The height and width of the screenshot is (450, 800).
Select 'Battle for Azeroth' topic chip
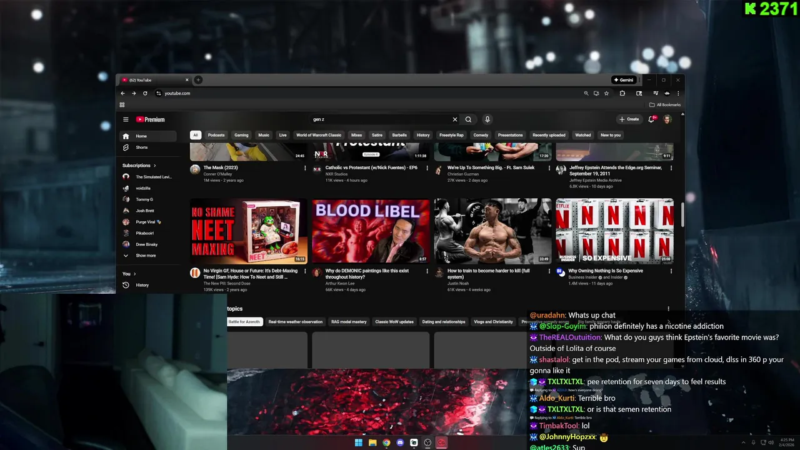point(244,322)
